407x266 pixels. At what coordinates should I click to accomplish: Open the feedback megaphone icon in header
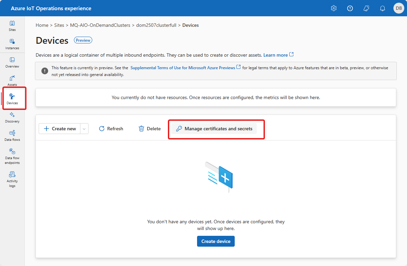click(366, 8)
